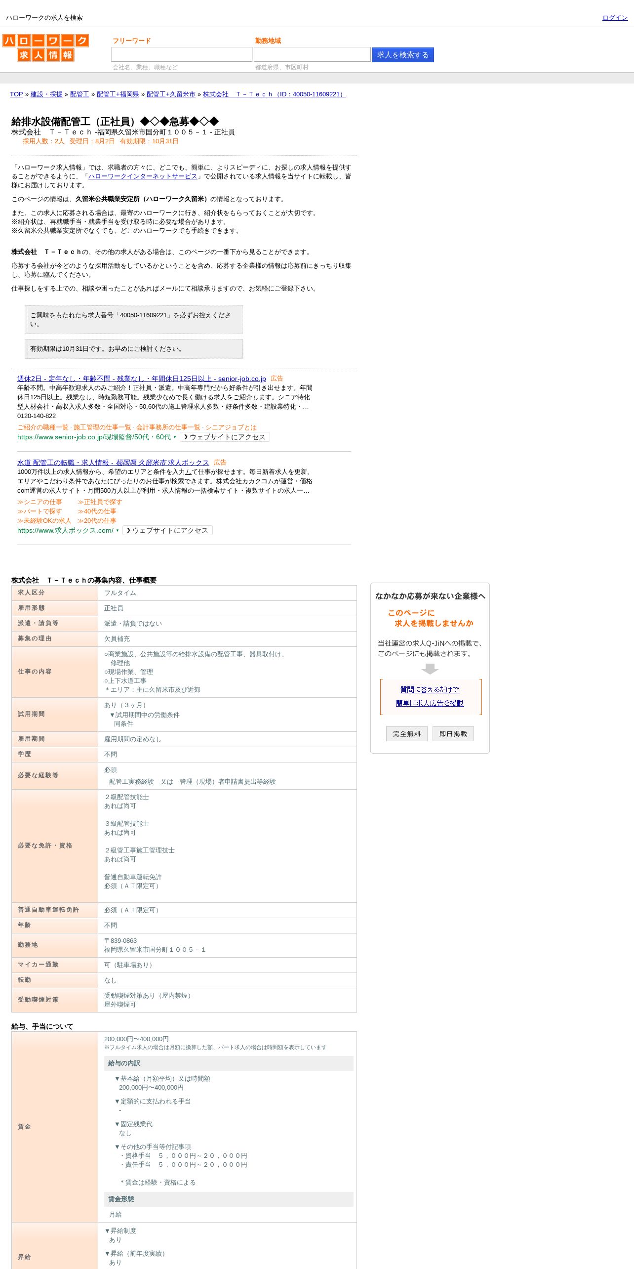Click the gray down arrow in sidebar
Screen dimensions: 634x1269
pos(430,669)
